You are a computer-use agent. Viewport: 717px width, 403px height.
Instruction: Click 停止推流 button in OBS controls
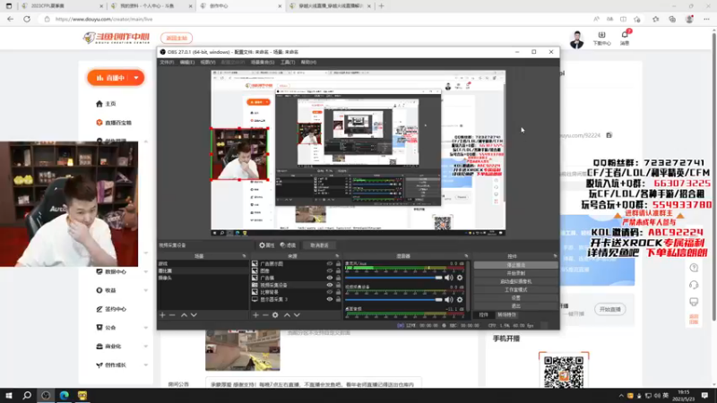(x=515, y=265)
